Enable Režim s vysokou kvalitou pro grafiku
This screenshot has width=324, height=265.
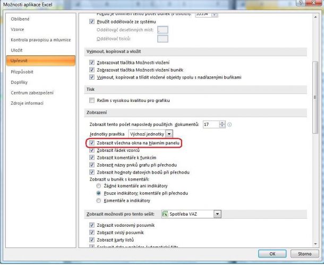point(92,100)
